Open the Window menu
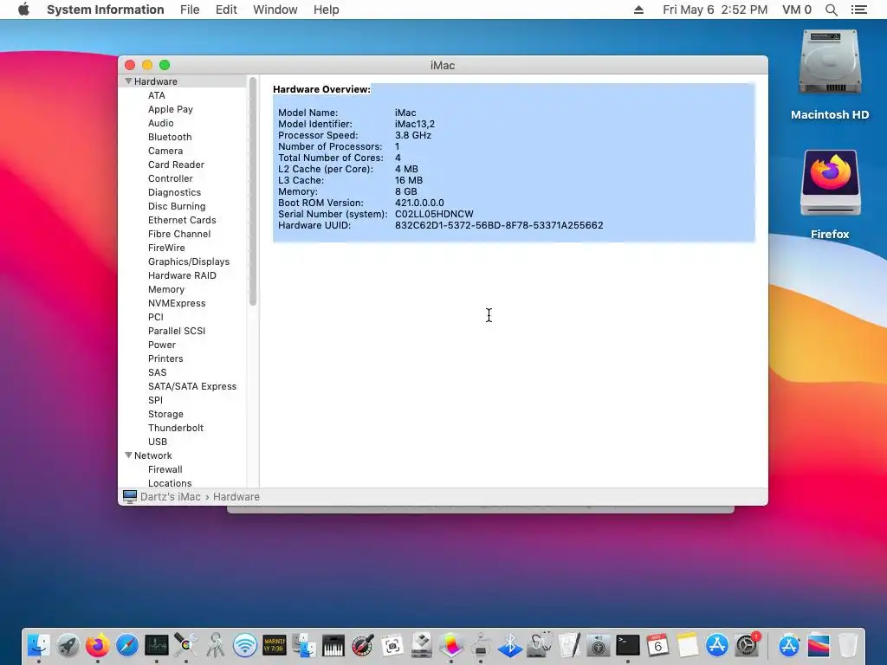This screenshot has width=887, height=665. point(275,10)
